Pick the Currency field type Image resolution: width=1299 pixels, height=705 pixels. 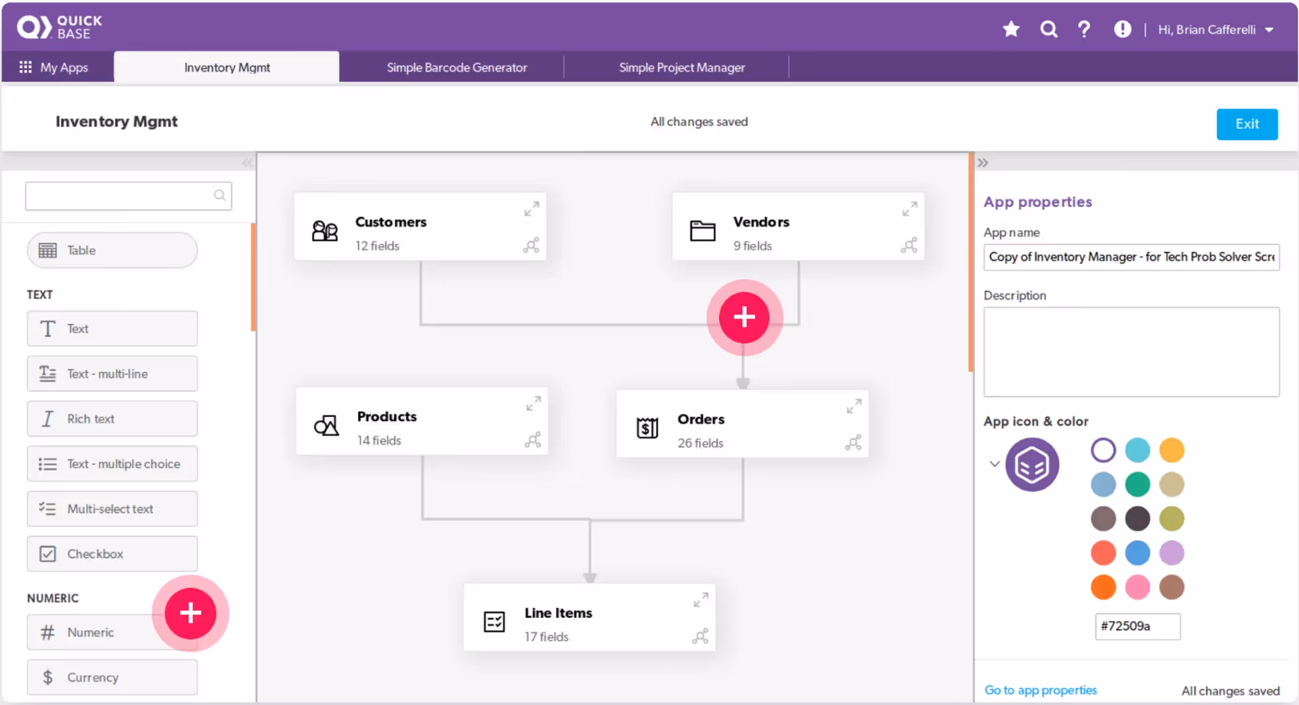coord(111,677)
